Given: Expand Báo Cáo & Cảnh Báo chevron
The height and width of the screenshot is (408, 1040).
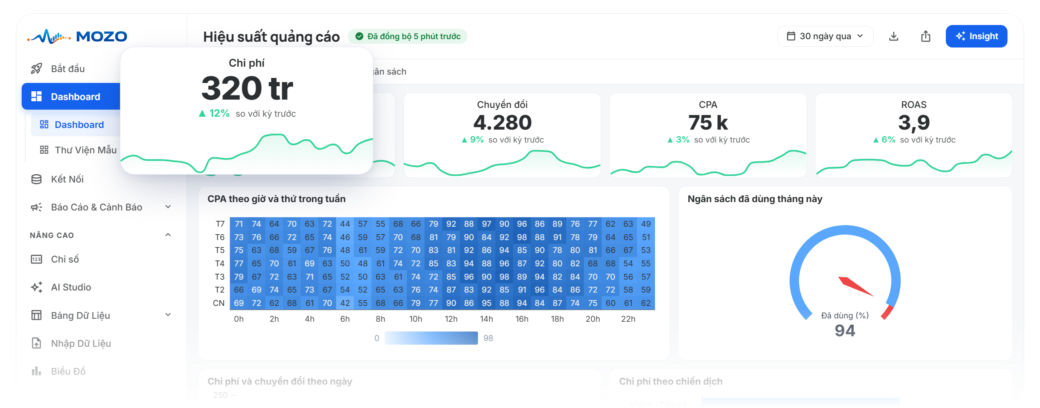Looking at the screenshot, I should click(x=168, y=207).
